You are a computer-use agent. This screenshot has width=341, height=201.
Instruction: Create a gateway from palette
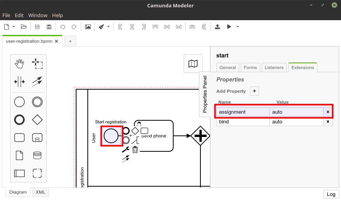37,120
